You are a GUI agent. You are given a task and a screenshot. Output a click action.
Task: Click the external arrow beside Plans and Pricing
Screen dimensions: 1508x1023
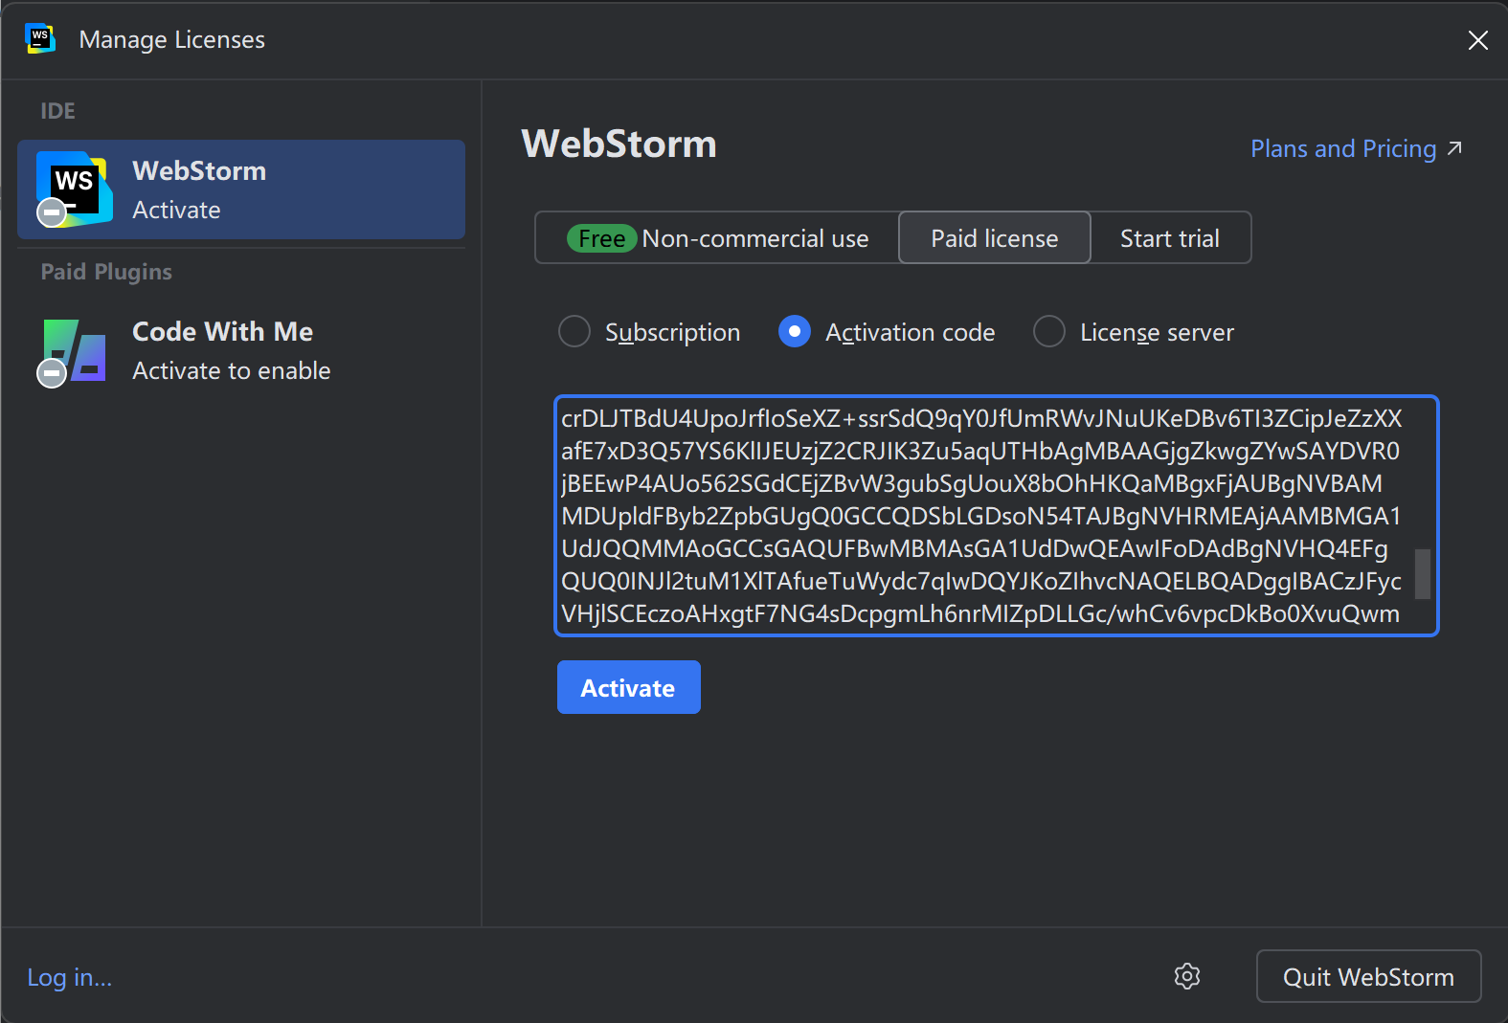coord(1454,148)
